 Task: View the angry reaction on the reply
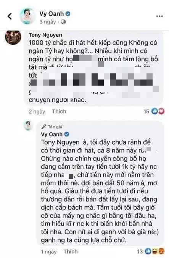click(x=161, y=252)
